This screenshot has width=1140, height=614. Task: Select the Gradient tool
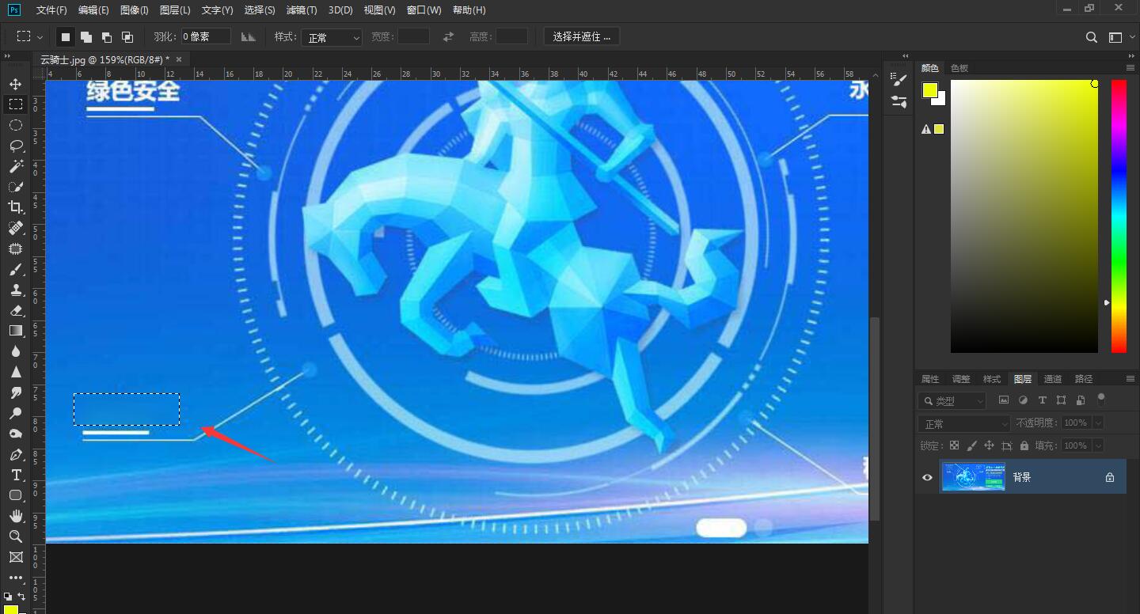coord(16,331)
